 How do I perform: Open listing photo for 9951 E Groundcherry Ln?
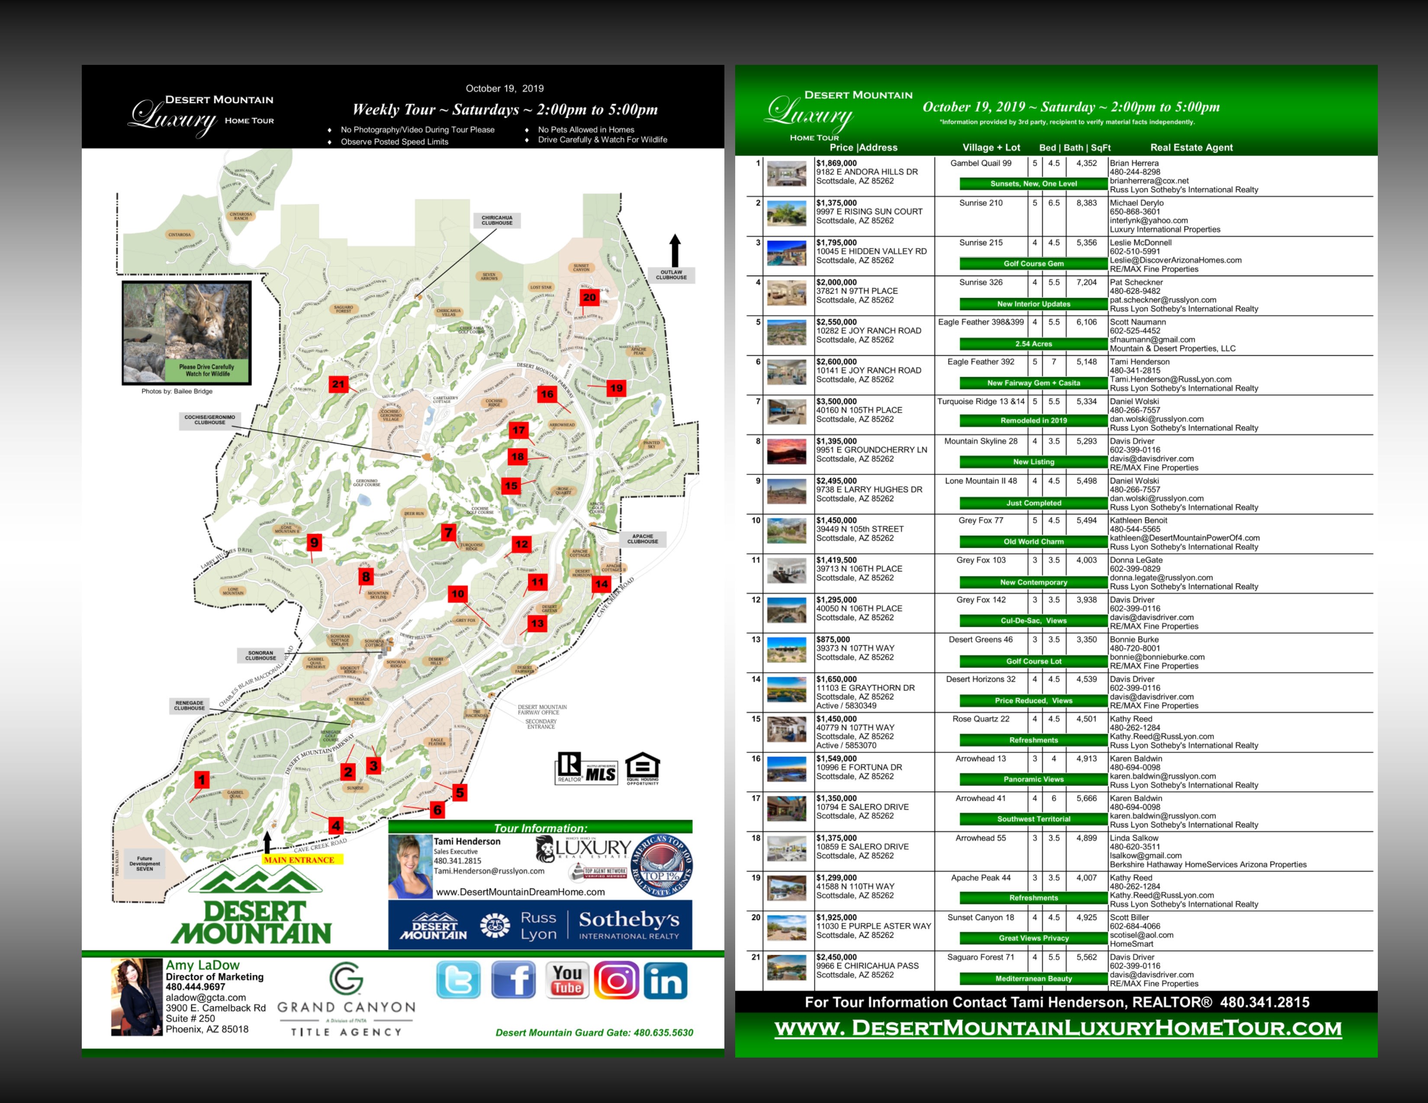(x=787, y=452)
